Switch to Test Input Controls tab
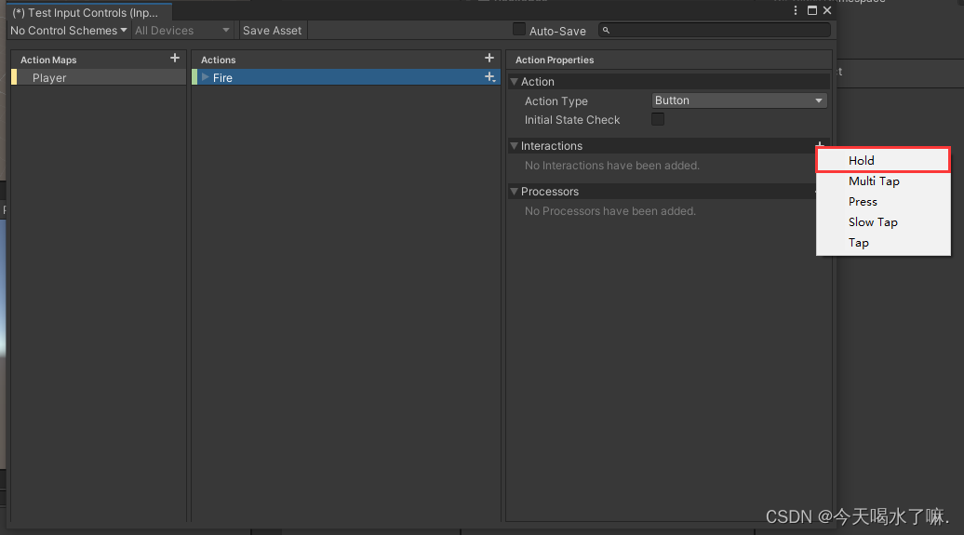Viewport: 964px width, 535px height. (x=89, y=12)
